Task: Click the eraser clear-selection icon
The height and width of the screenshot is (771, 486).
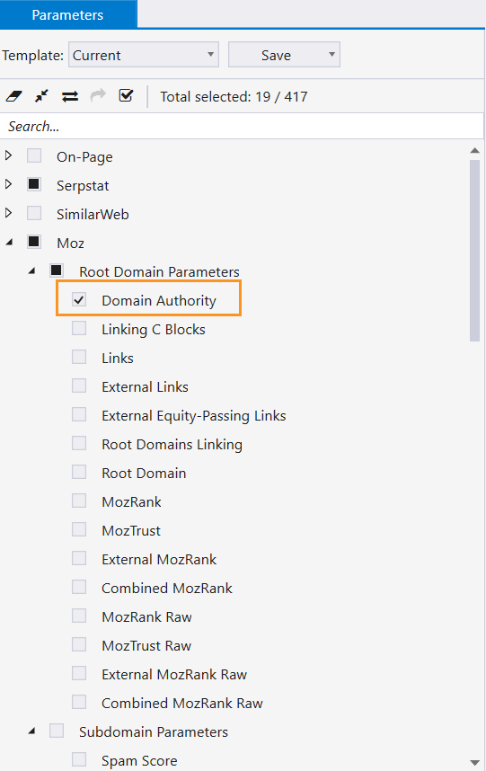Action: (x=13, y=96)
